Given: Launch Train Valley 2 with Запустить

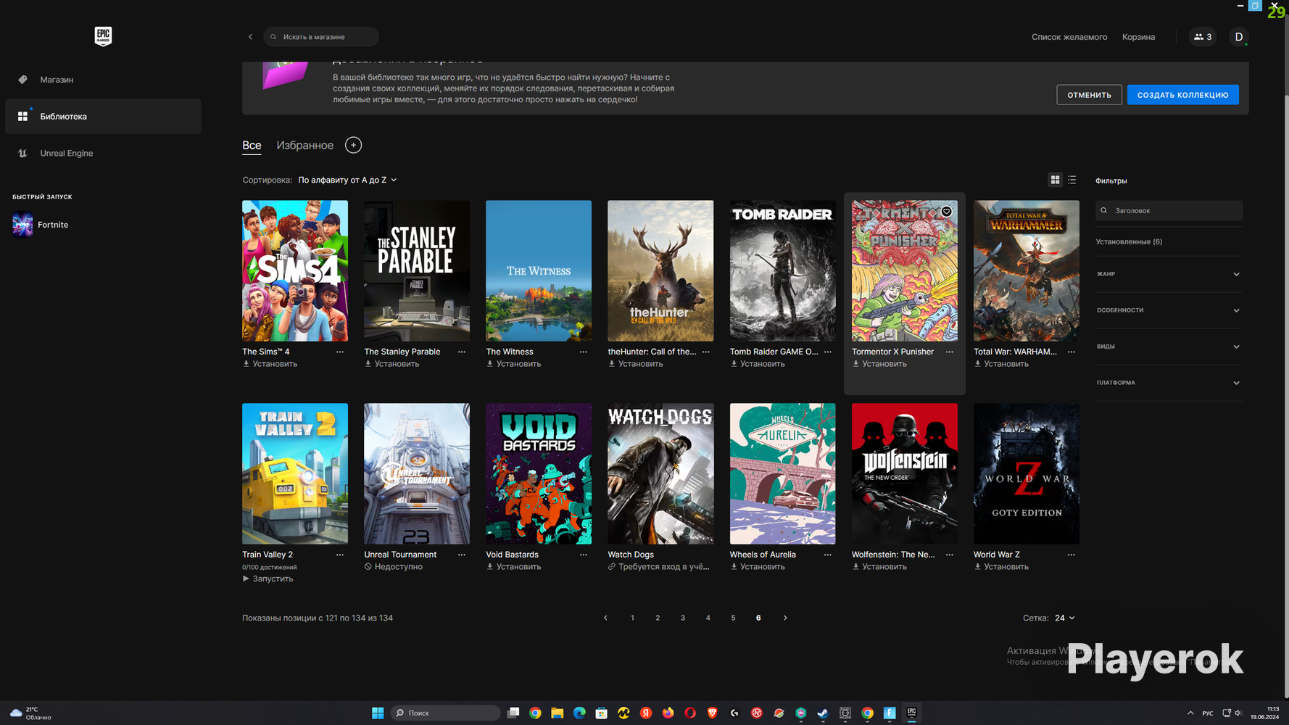Looking at the screenshot, I should click(x=268, y=579).
